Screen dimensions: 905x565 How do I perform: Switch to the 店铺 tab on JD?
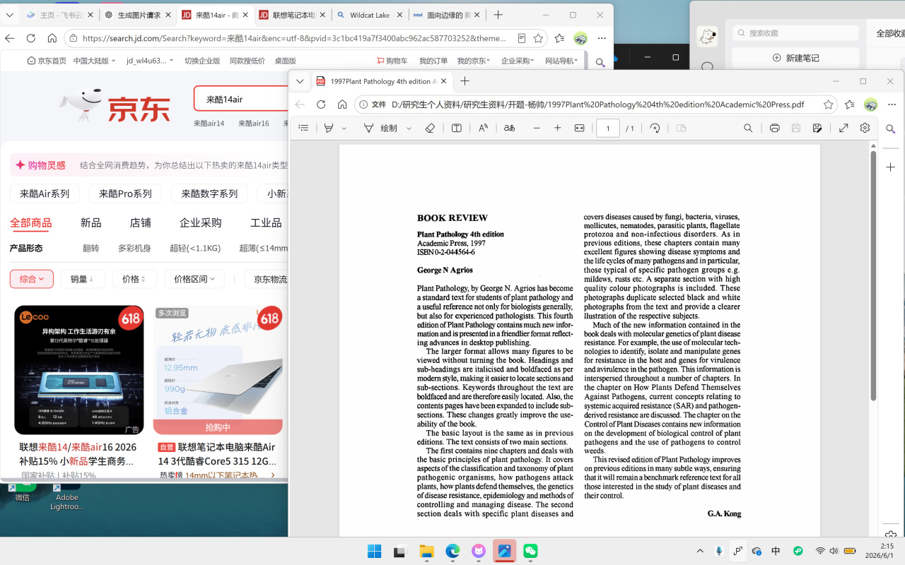(x=140, y=222)
